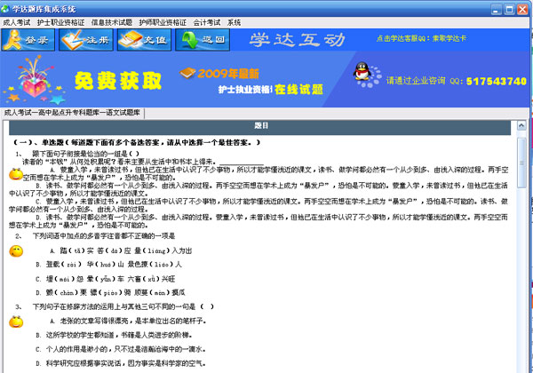Click the application icon in title bar
533x373 pixels.
point(5,9)
